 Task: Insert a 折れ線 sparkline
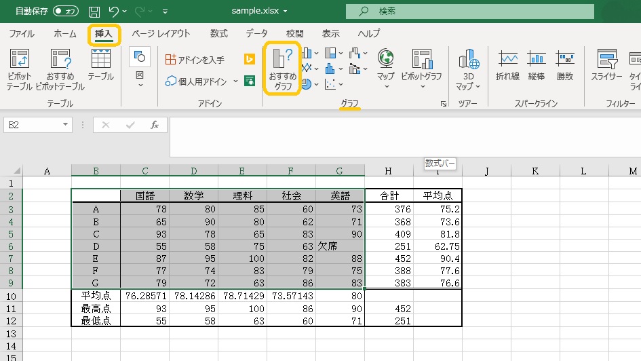tap(507, 66)
